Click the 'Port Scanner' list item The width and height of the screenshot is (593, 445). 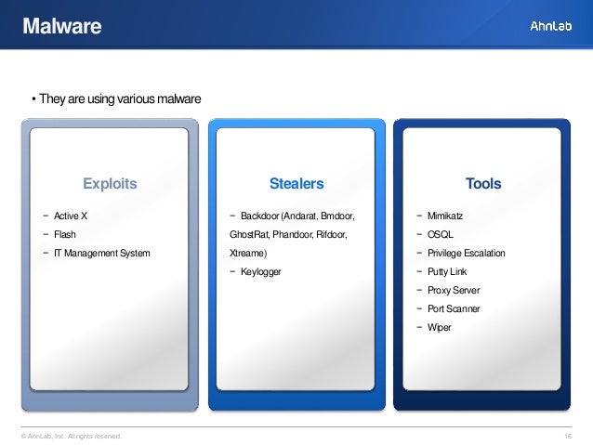point(454,308)
